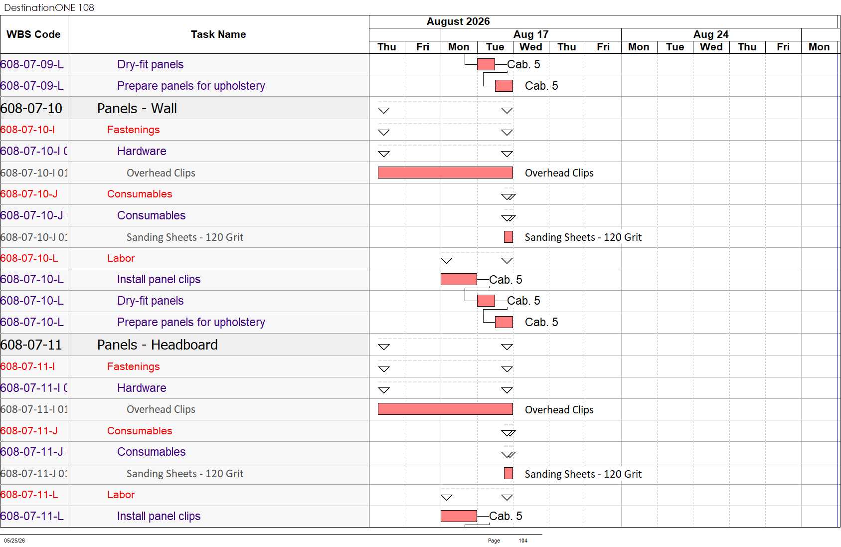Select Hardware under Panels - Wall
Image resolution: width=841 pixels, height=547 pixels.
[142, 151]
